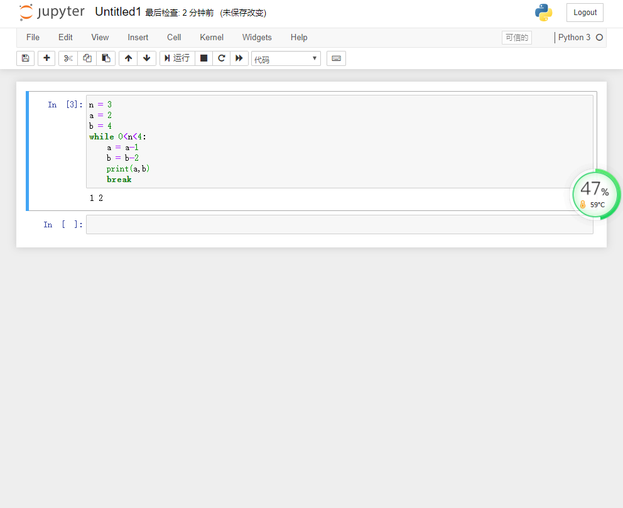Click the Jupyter logo

click(51, 13)
